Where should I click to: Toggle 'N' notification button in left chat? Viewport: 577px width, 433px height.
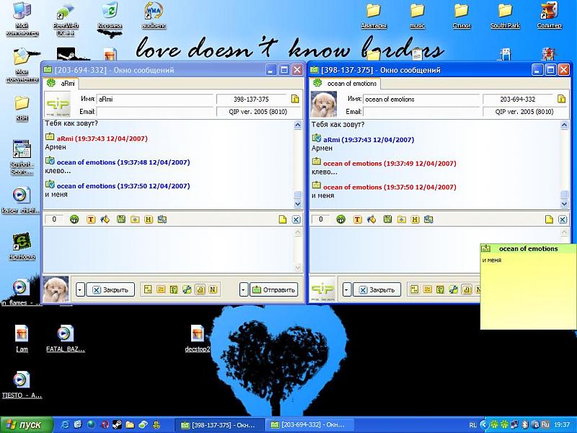[213, 289]
